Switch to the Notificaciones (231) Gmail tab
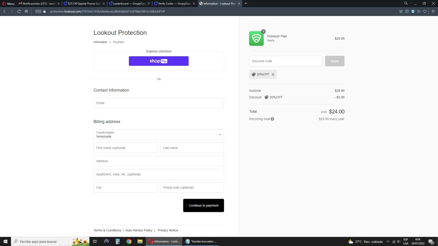Screen dimensions: 438x246 point(39,3)
